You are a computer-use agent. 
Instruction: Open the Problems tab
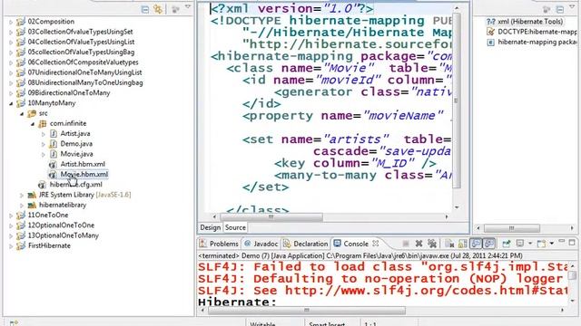click(219, 244)
